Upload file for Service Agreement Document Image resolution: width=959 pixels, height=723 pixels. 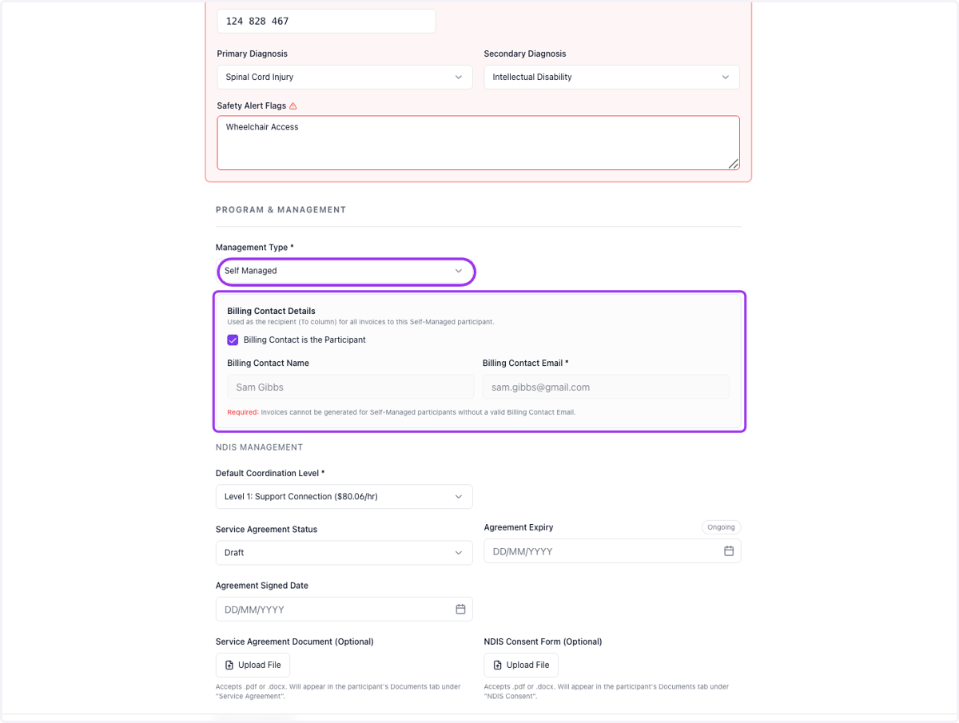coord(253,665)
